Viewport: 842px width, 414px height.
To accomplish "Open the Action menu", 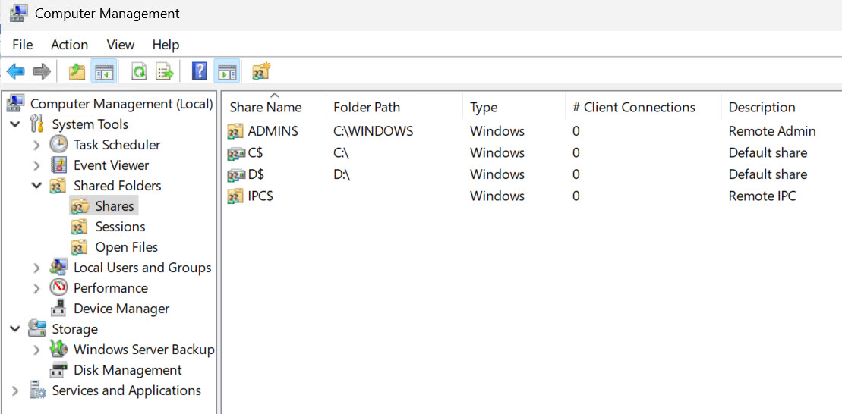I will [69, 45].
